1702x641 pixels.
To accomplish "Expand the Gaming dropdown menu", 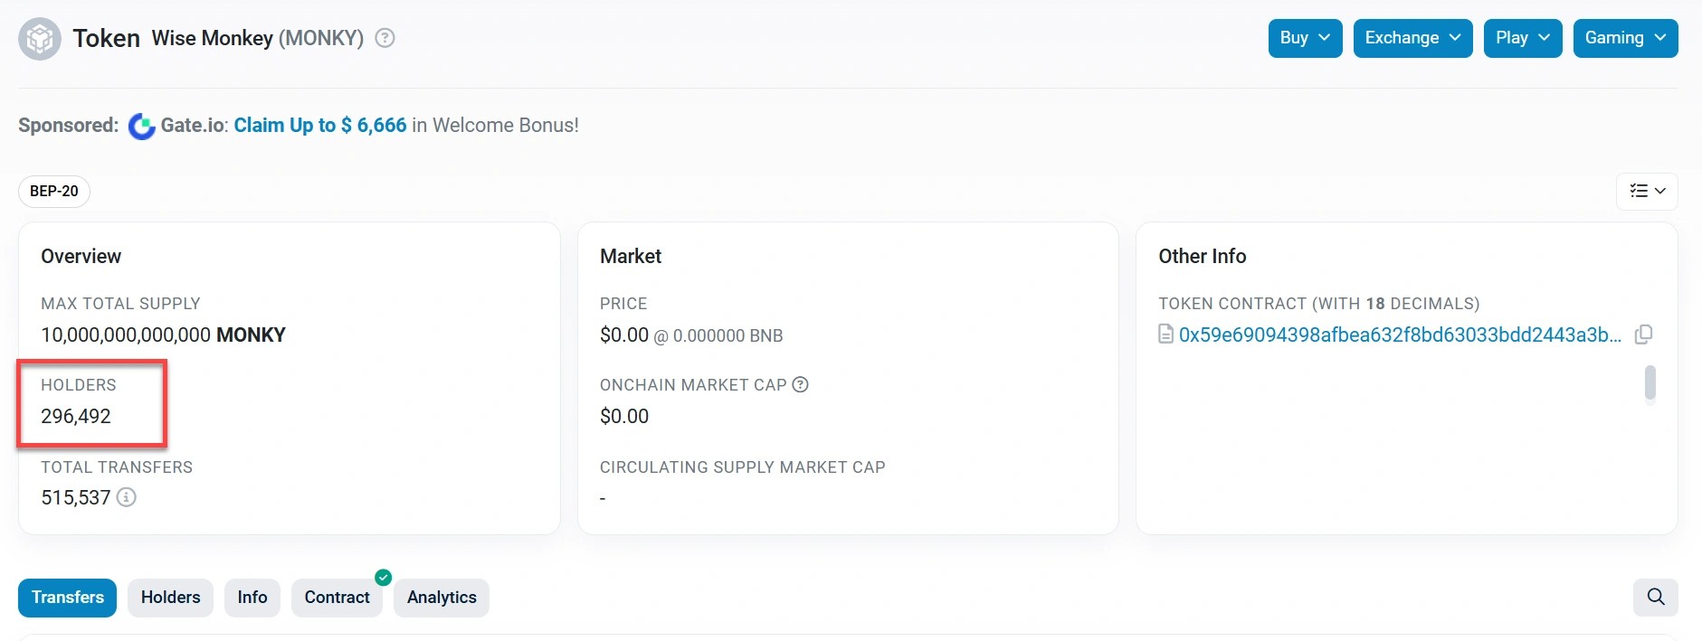I will pos(1625,38).
